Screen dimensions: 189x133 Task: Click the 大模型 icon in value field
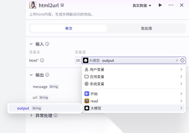[x=86, y=60]
